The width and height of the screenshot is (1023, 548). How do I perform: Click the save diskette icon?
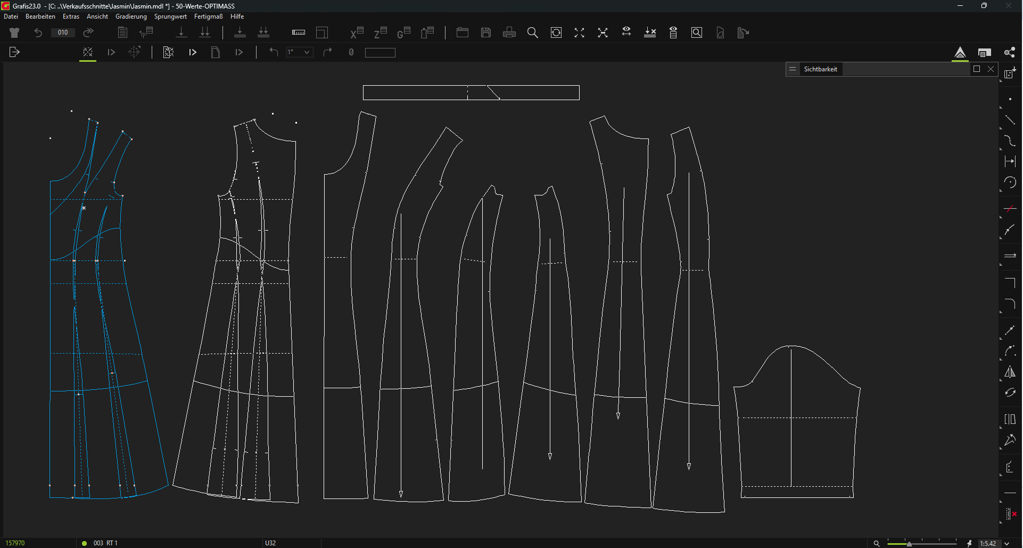pos(486,33)
